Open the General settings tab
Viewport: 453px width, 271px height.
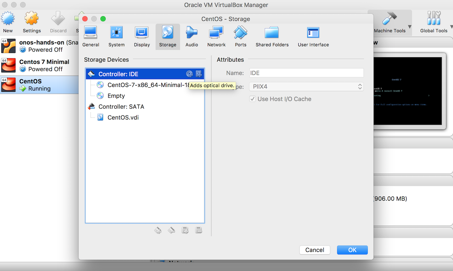point(91,36)
